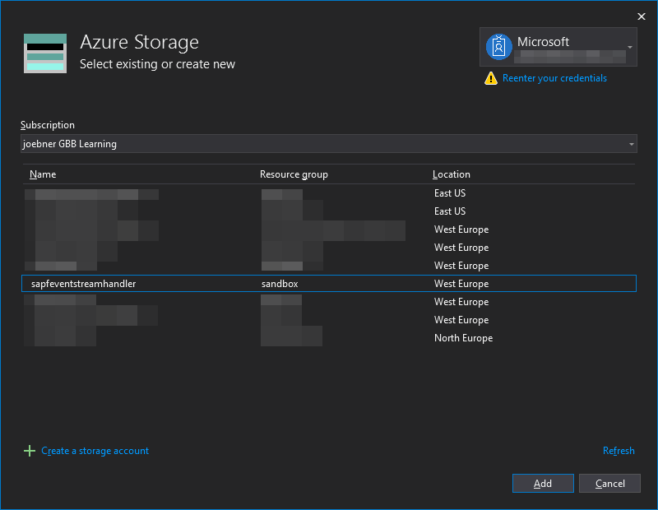Click Create a storage account link

pos(95,451)
